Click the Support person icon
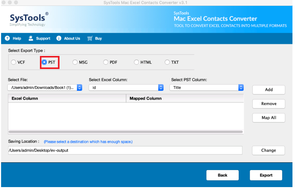 [x=31, y=38]
